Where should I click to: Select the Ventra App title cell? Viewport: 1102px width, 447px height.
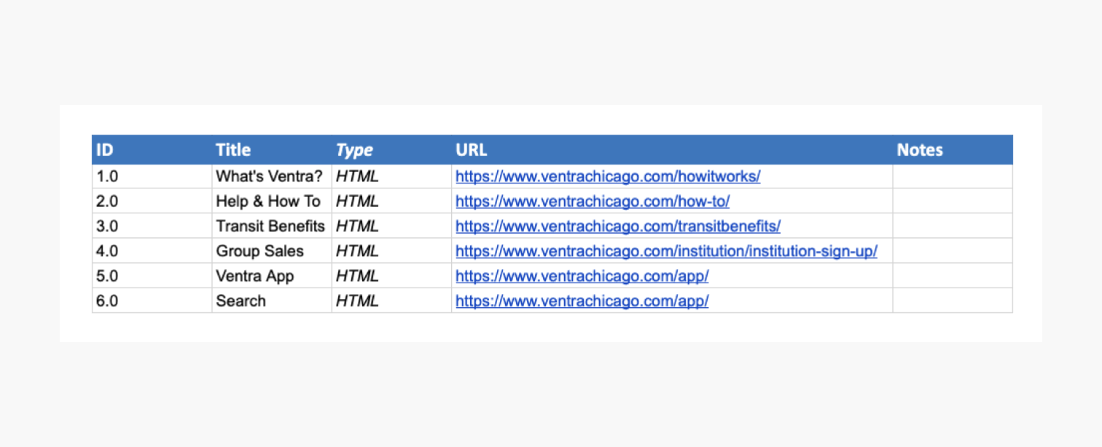point(272,276)
